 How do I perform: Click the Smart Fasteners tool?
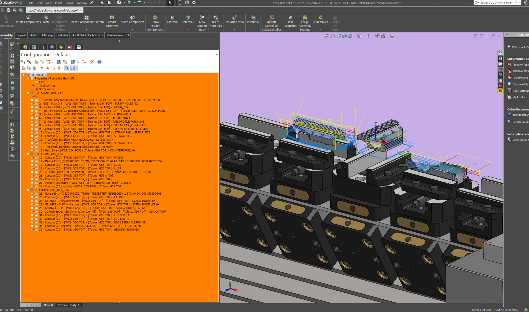tap(112, 18)
